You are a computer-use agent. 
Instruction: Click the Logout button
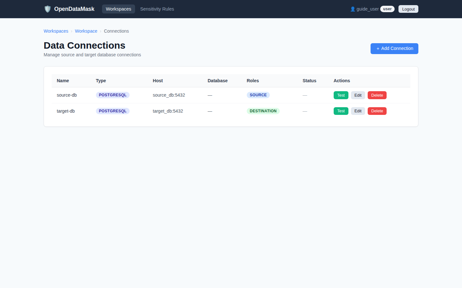[x=408, y=9]
